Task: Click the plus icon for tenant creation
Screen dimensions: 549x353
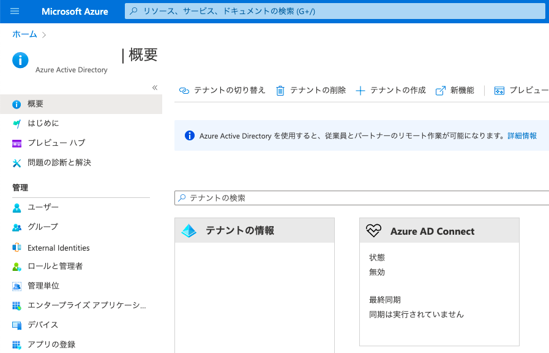Action: [360, 91]
